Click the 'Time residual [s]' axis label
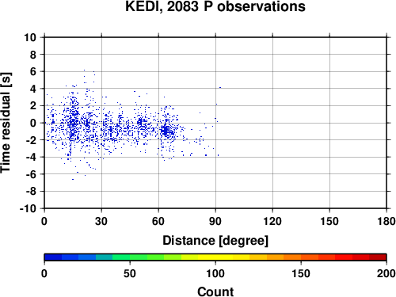 (6, 123)
